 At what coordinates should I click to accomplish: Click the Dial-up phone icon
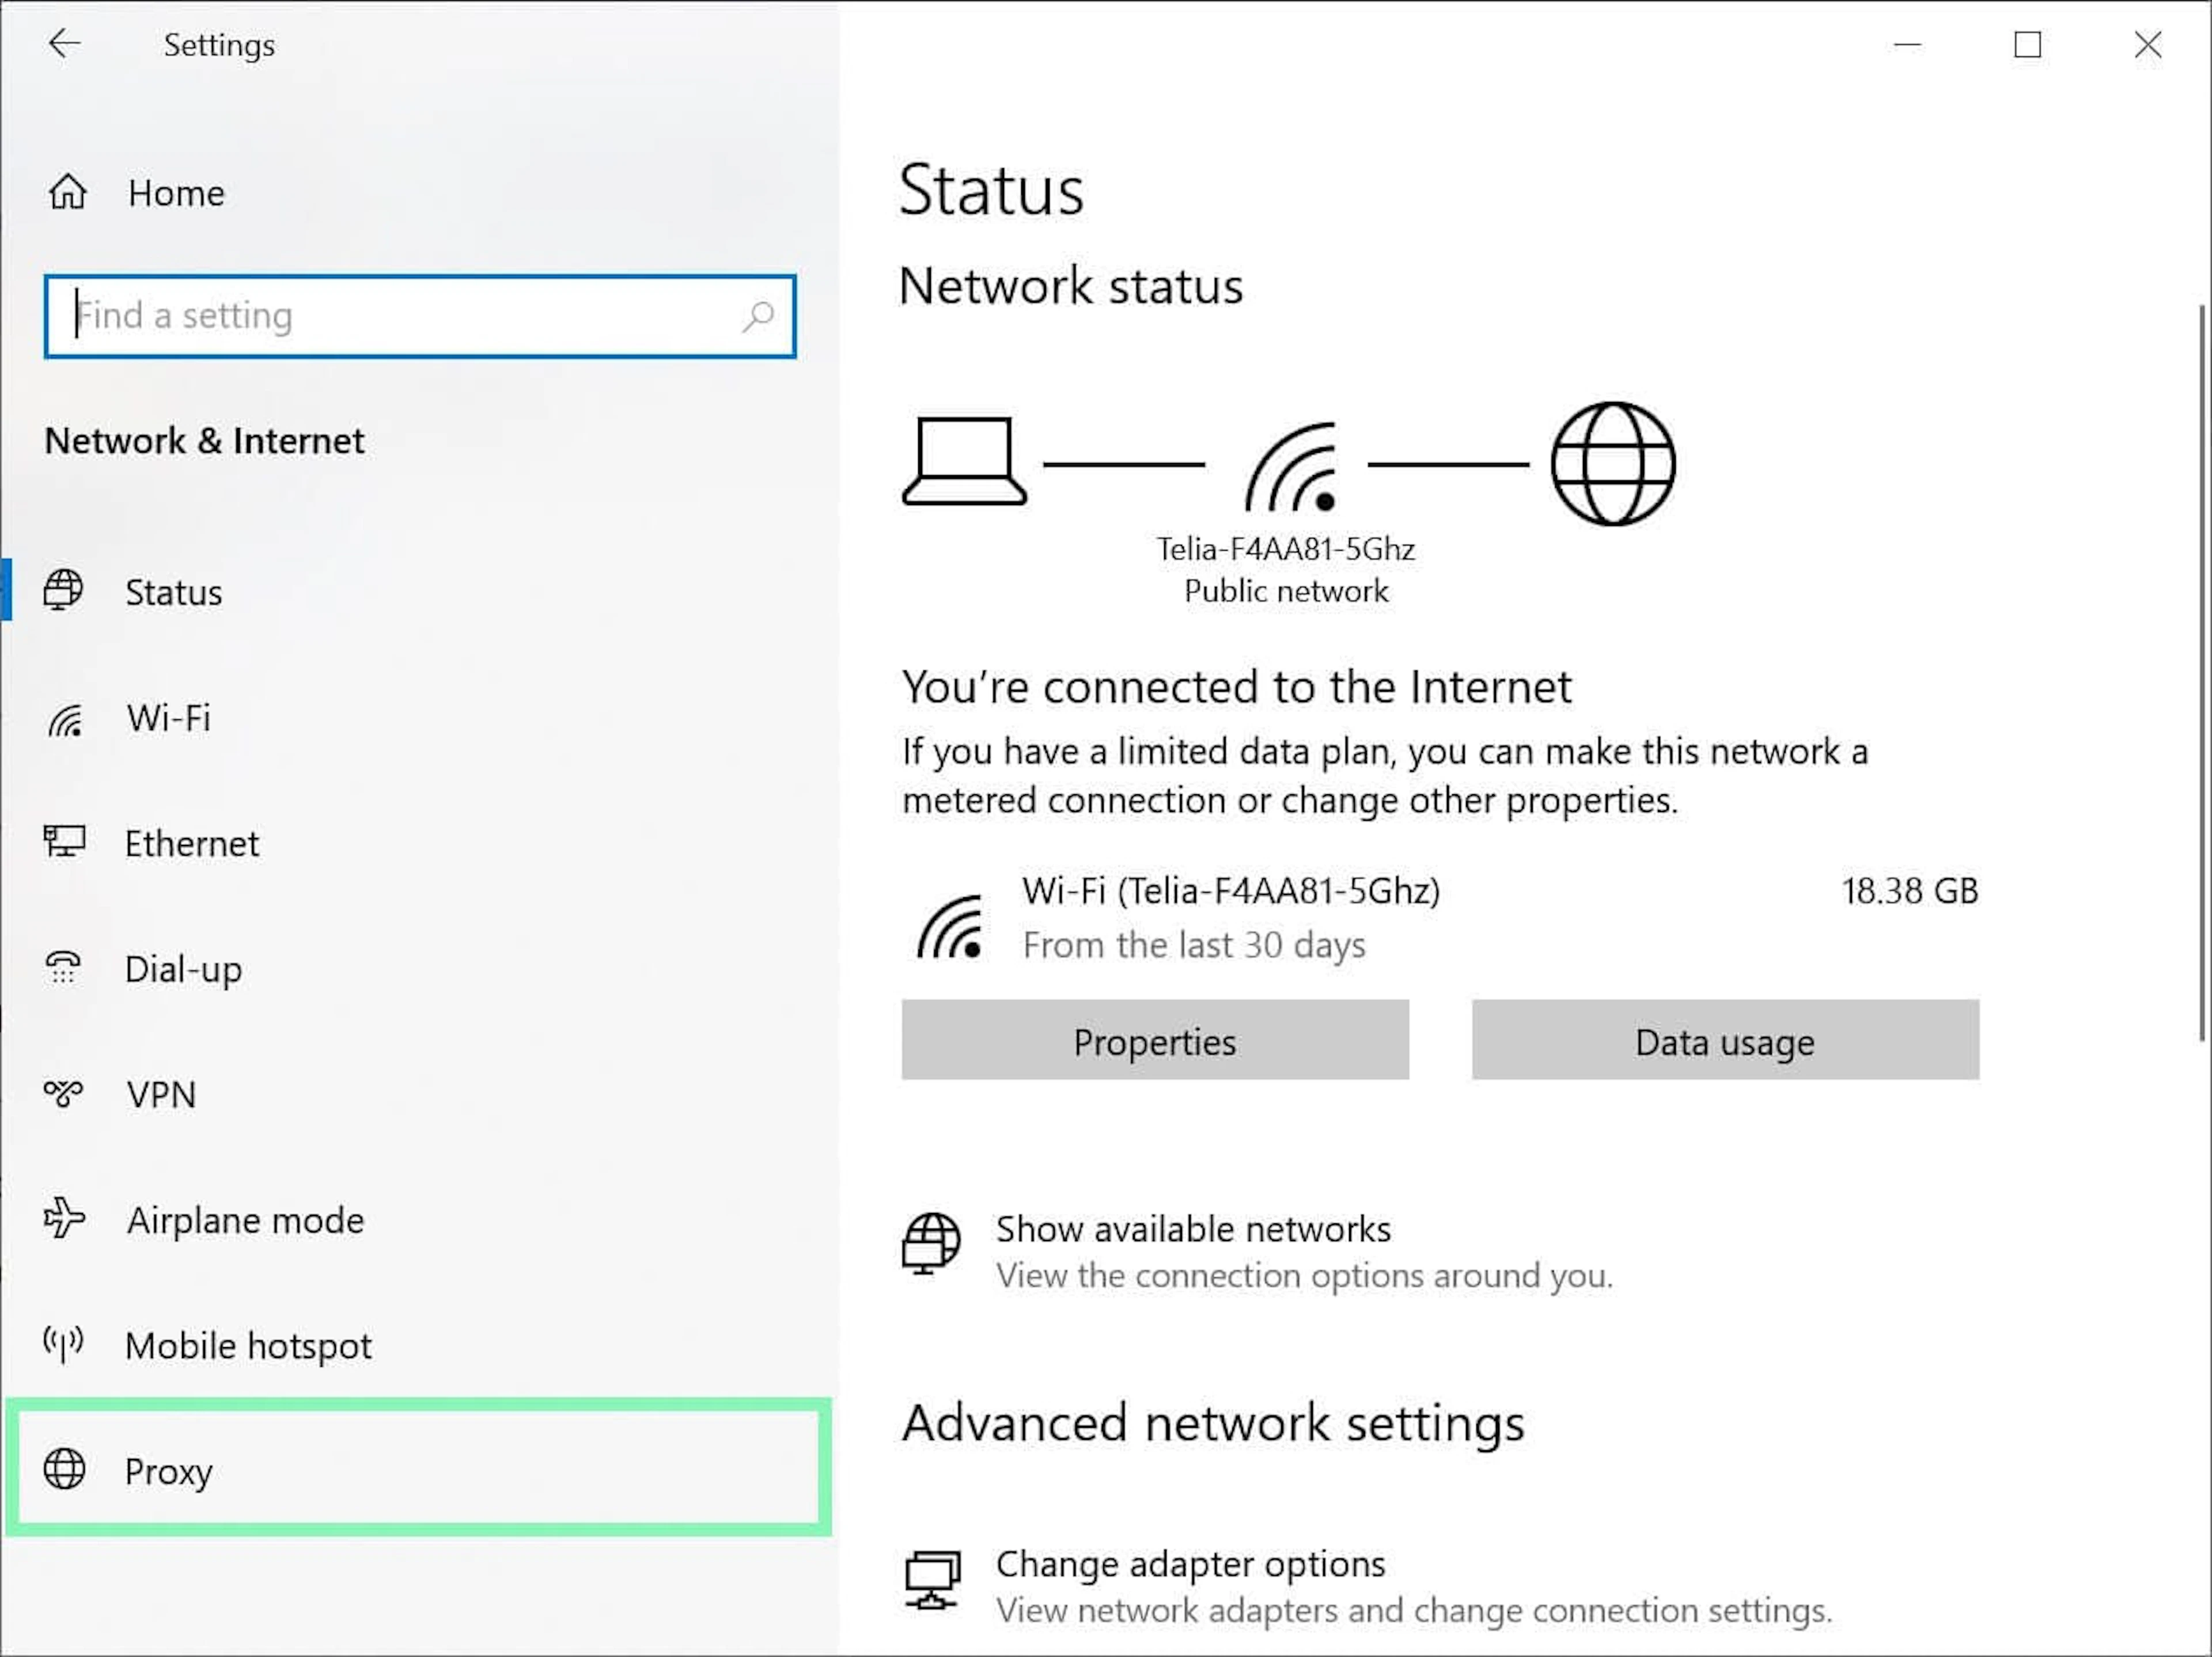click(63, 967)
